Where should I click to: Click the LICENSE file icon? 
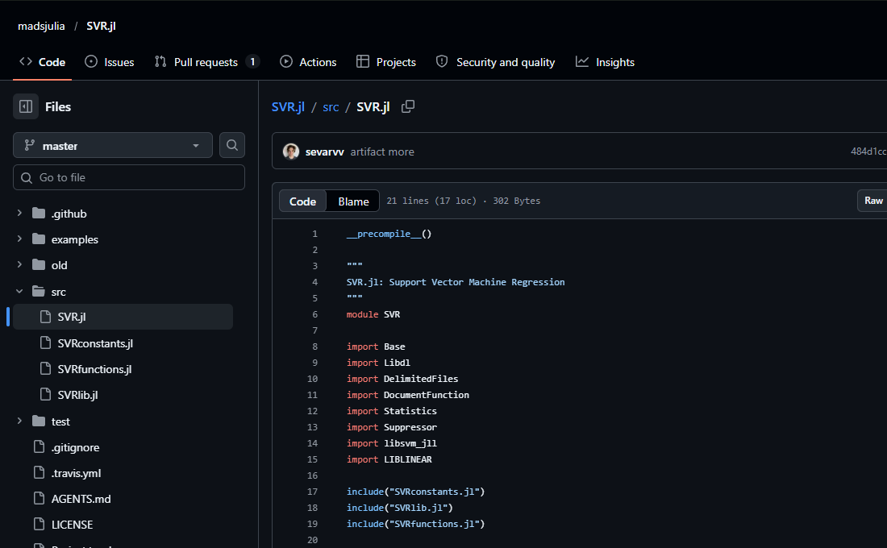[39, 525]
